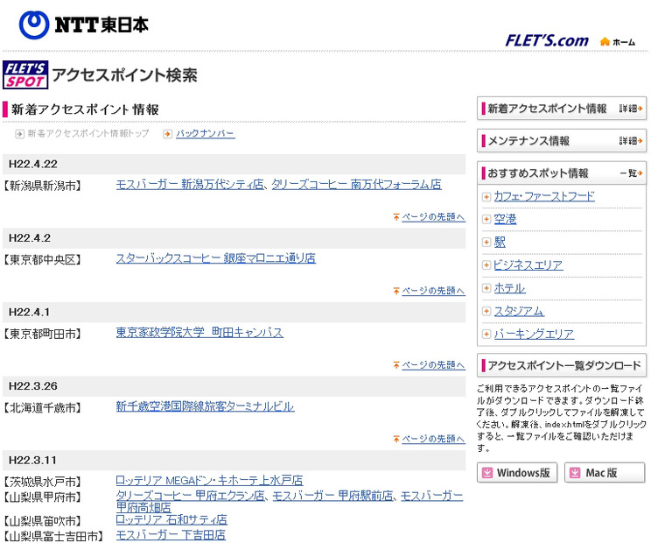Open the FLET'S.com logo link

(547, 40)
